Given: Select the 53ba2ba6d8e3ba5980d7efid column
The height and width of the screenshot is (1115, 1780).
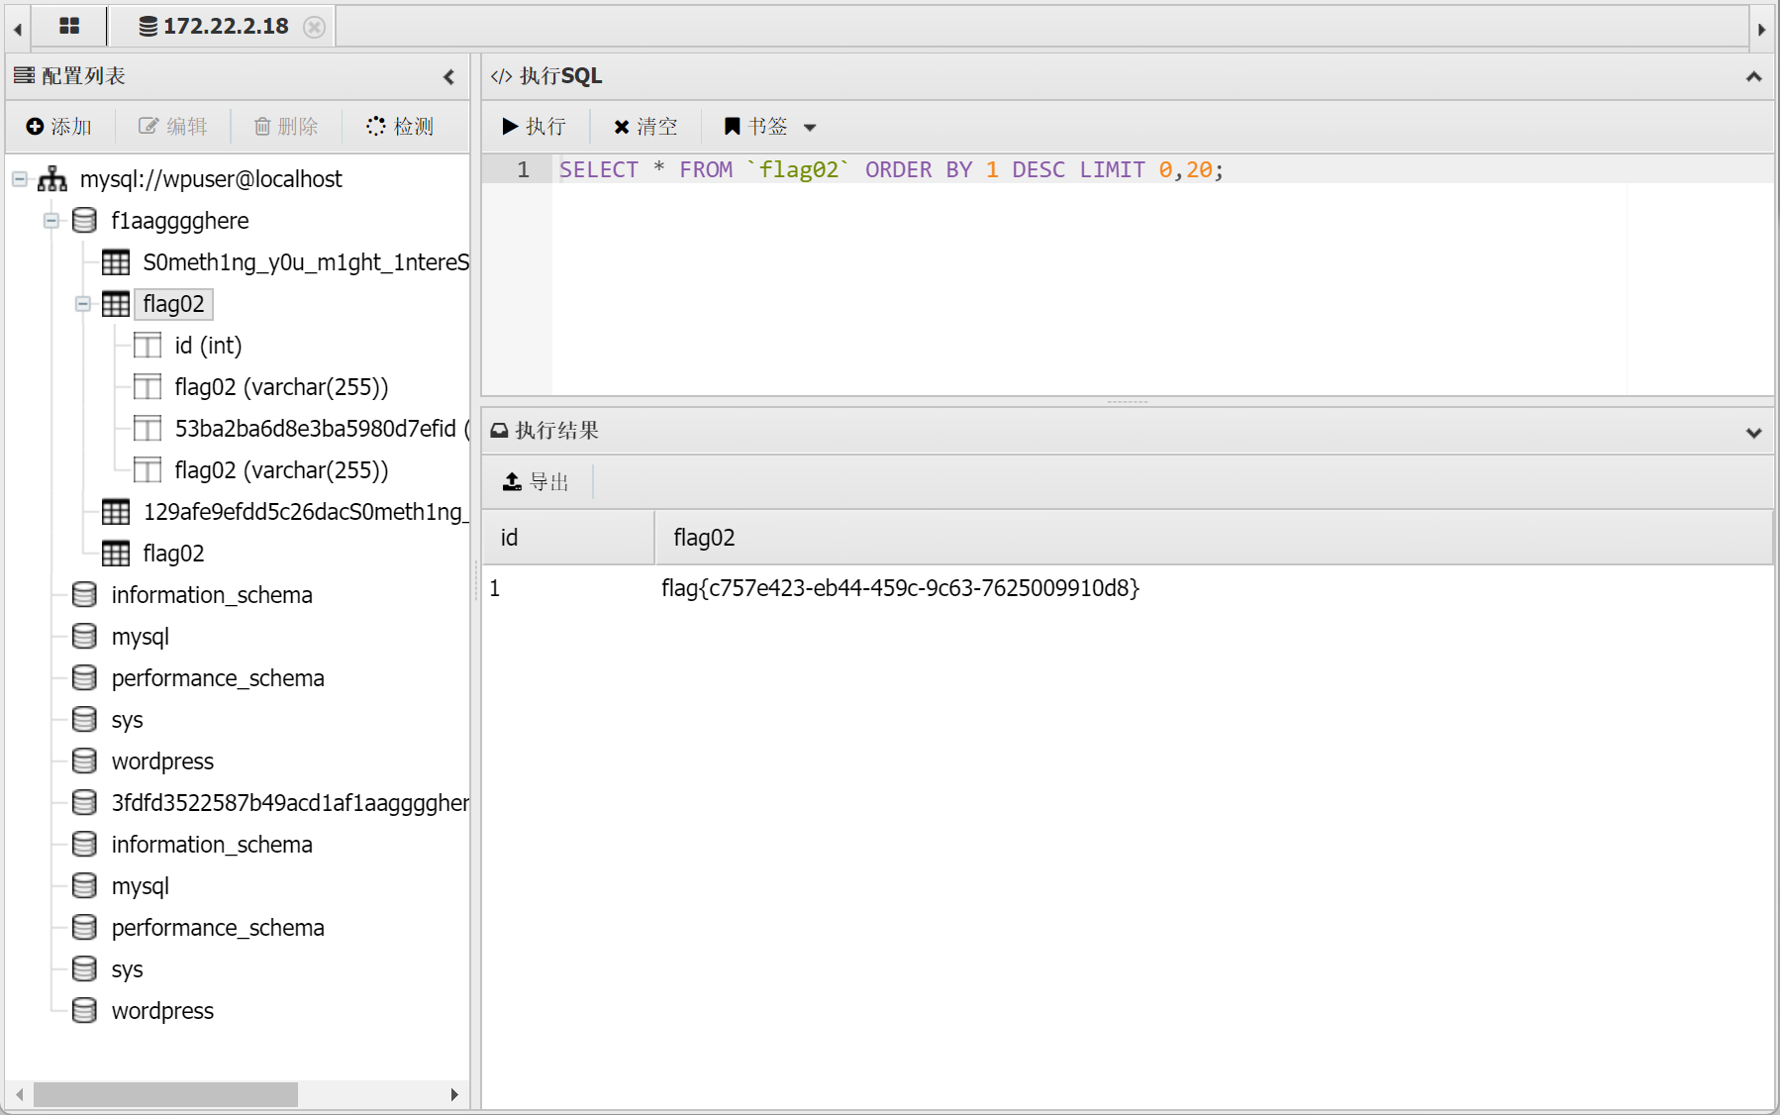Looking at the screenshot, I should click(322, 429).
